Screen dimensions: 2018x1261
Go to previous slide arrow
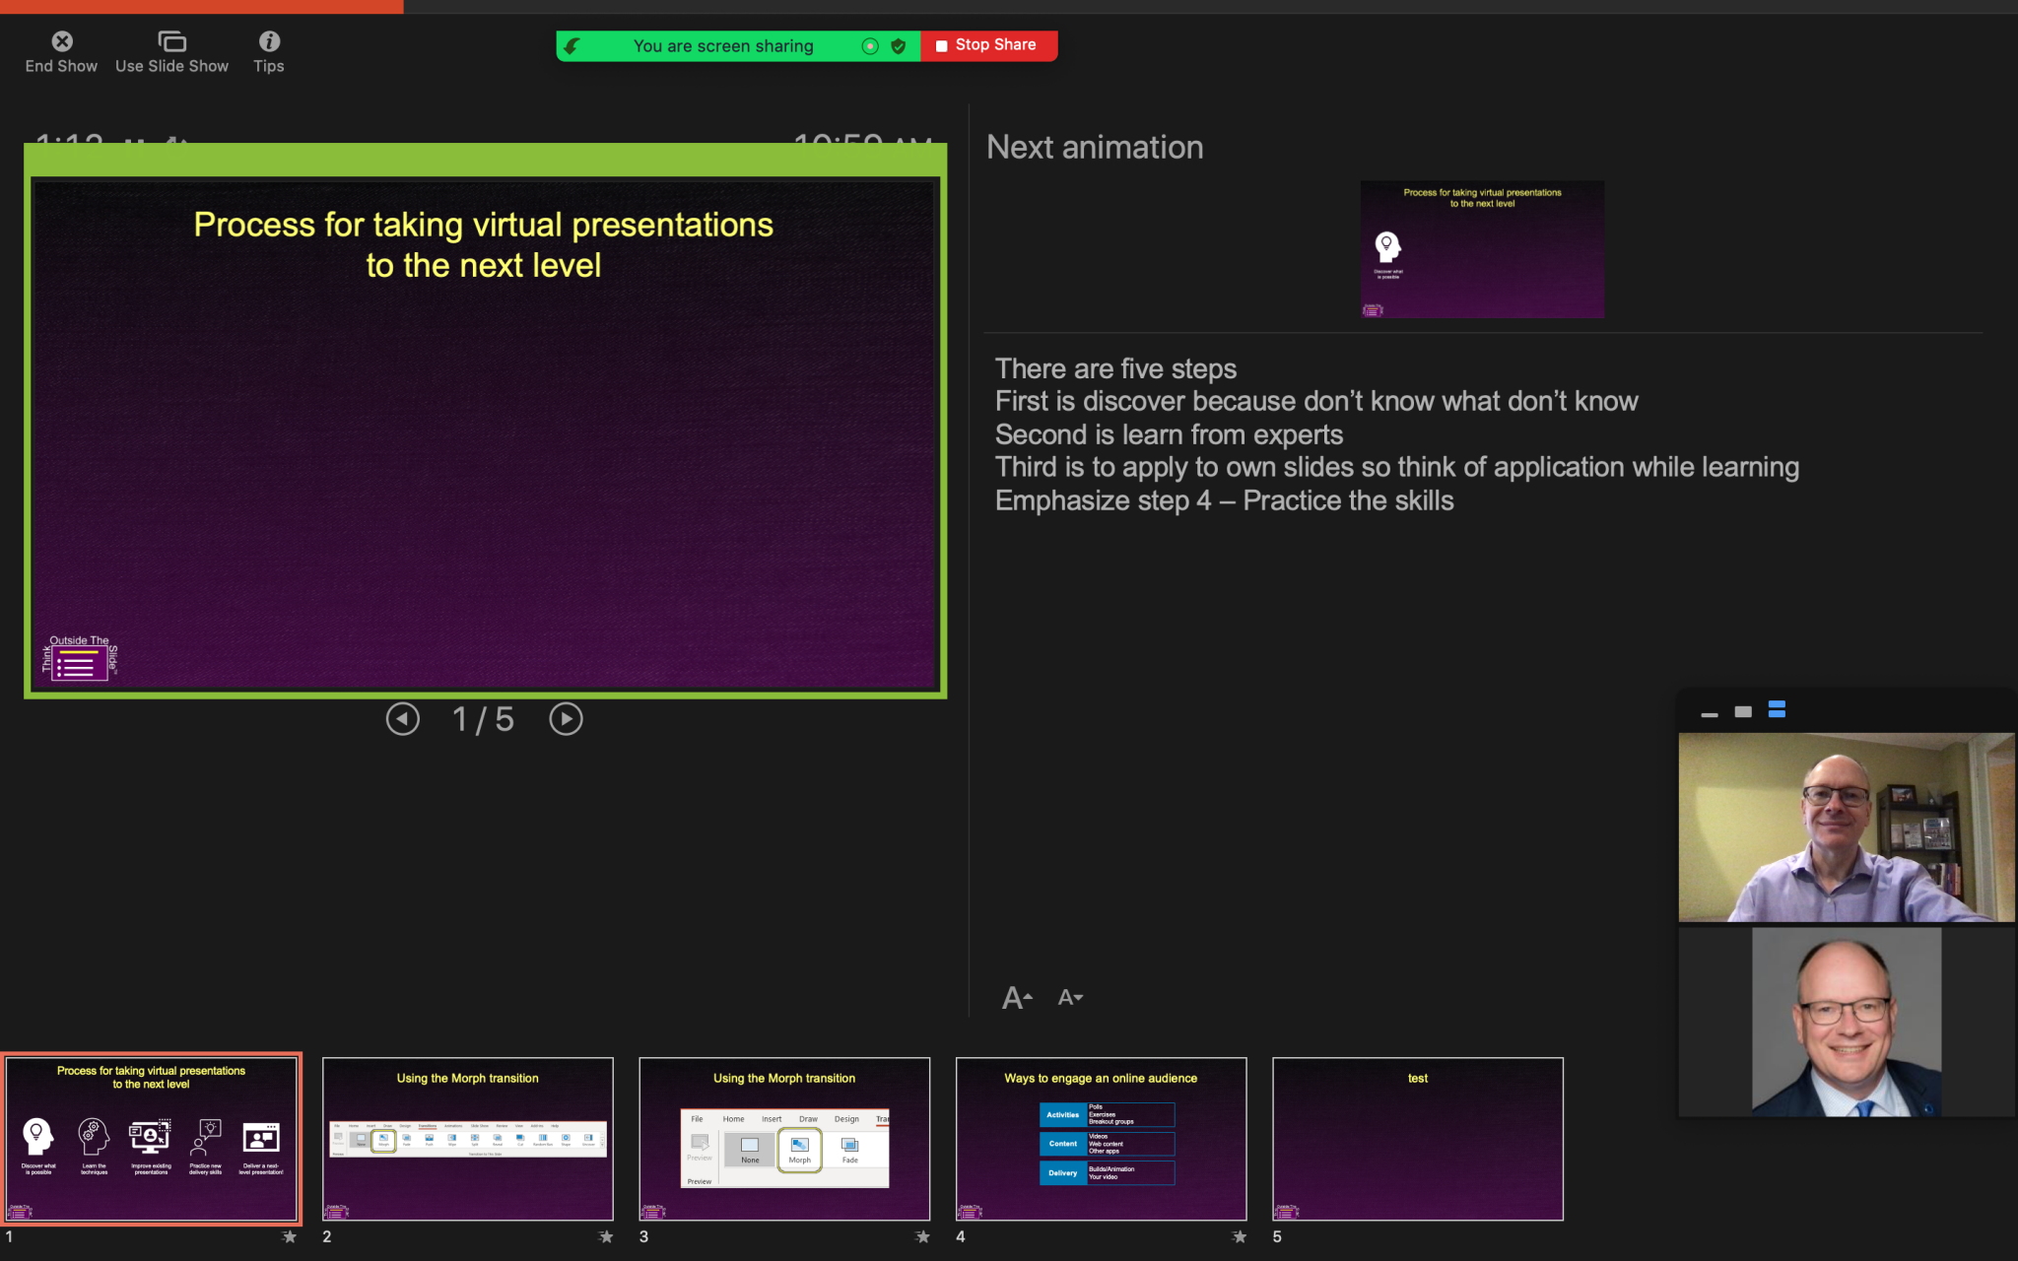[x=402, y=719]
